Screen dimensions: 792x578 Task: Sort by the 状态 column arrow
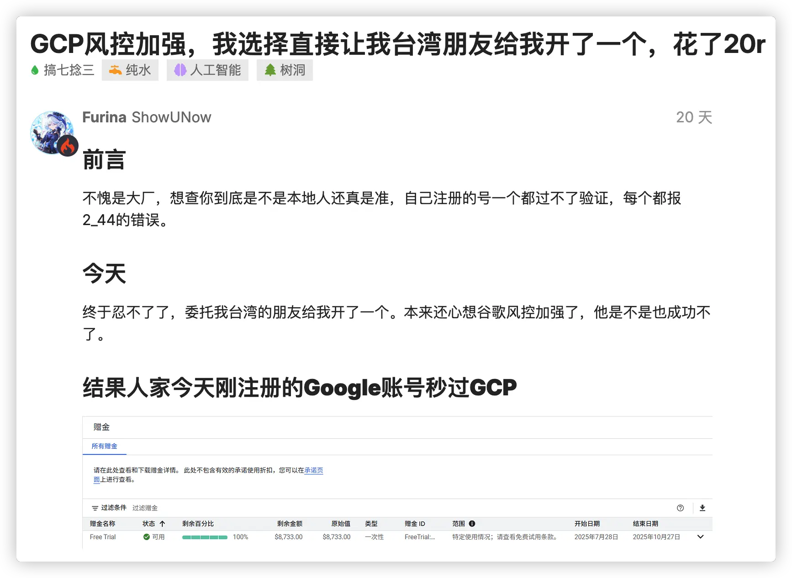(162, 524)
